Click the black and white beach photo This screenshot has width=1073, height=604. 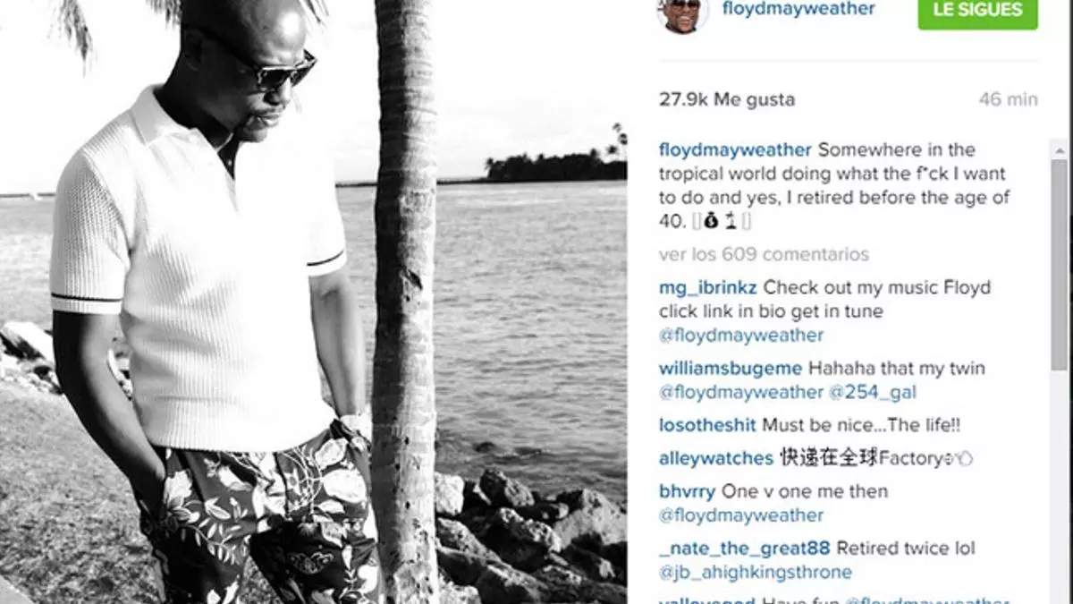tap(313, 302)
